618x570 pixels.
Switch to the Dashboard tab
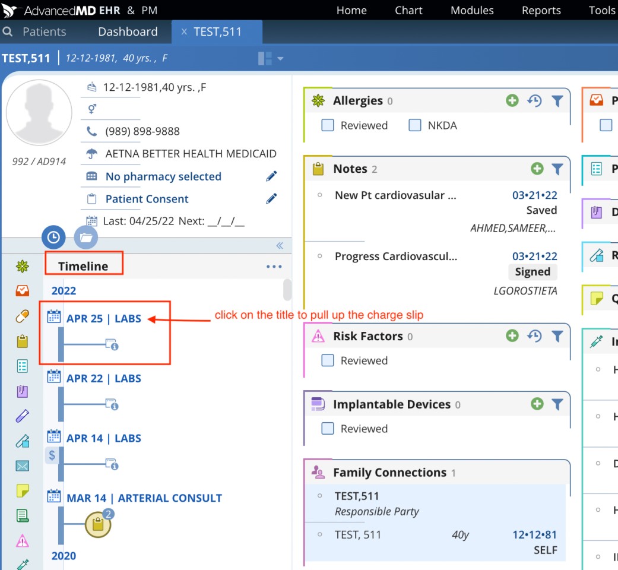tap(127, 31)
